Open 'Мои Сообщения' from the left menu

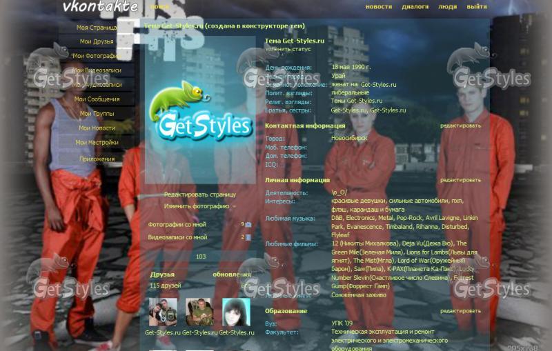pyautogui.click(x=97, y=99)
